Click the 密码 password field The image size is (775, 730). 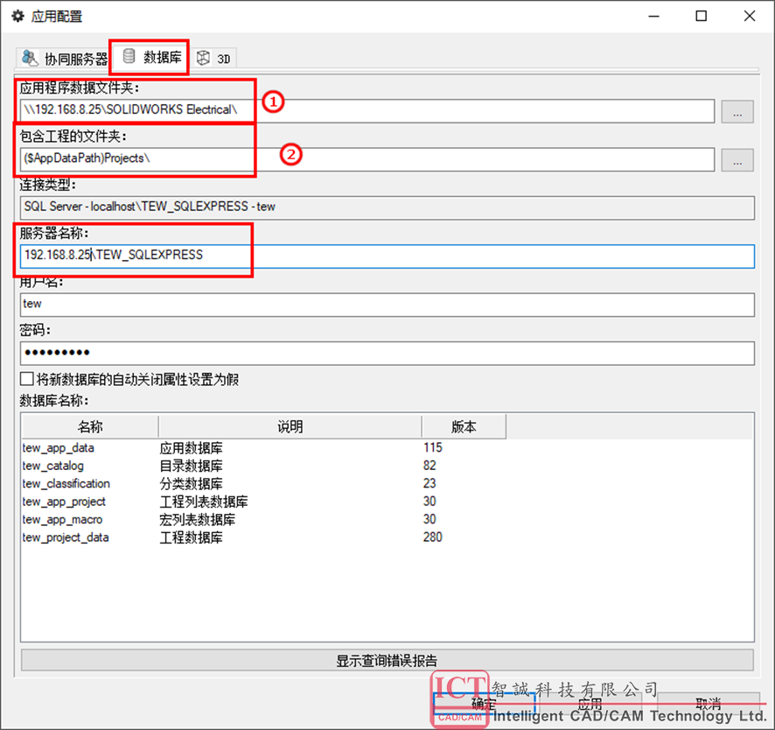(x=387, y=353)
